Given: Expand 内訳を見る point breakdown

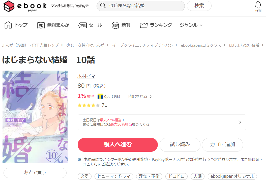Looking at the screenshot, I should pos(140,96).
